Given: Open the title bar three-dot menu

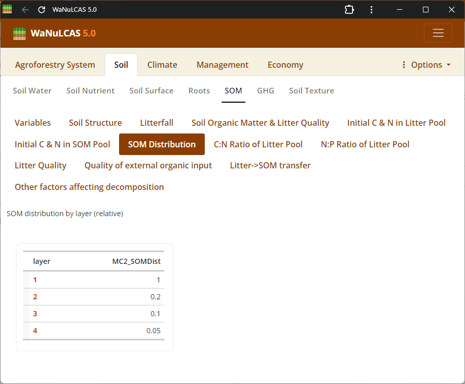Looking at the screenshot, I should click(372, 10).
